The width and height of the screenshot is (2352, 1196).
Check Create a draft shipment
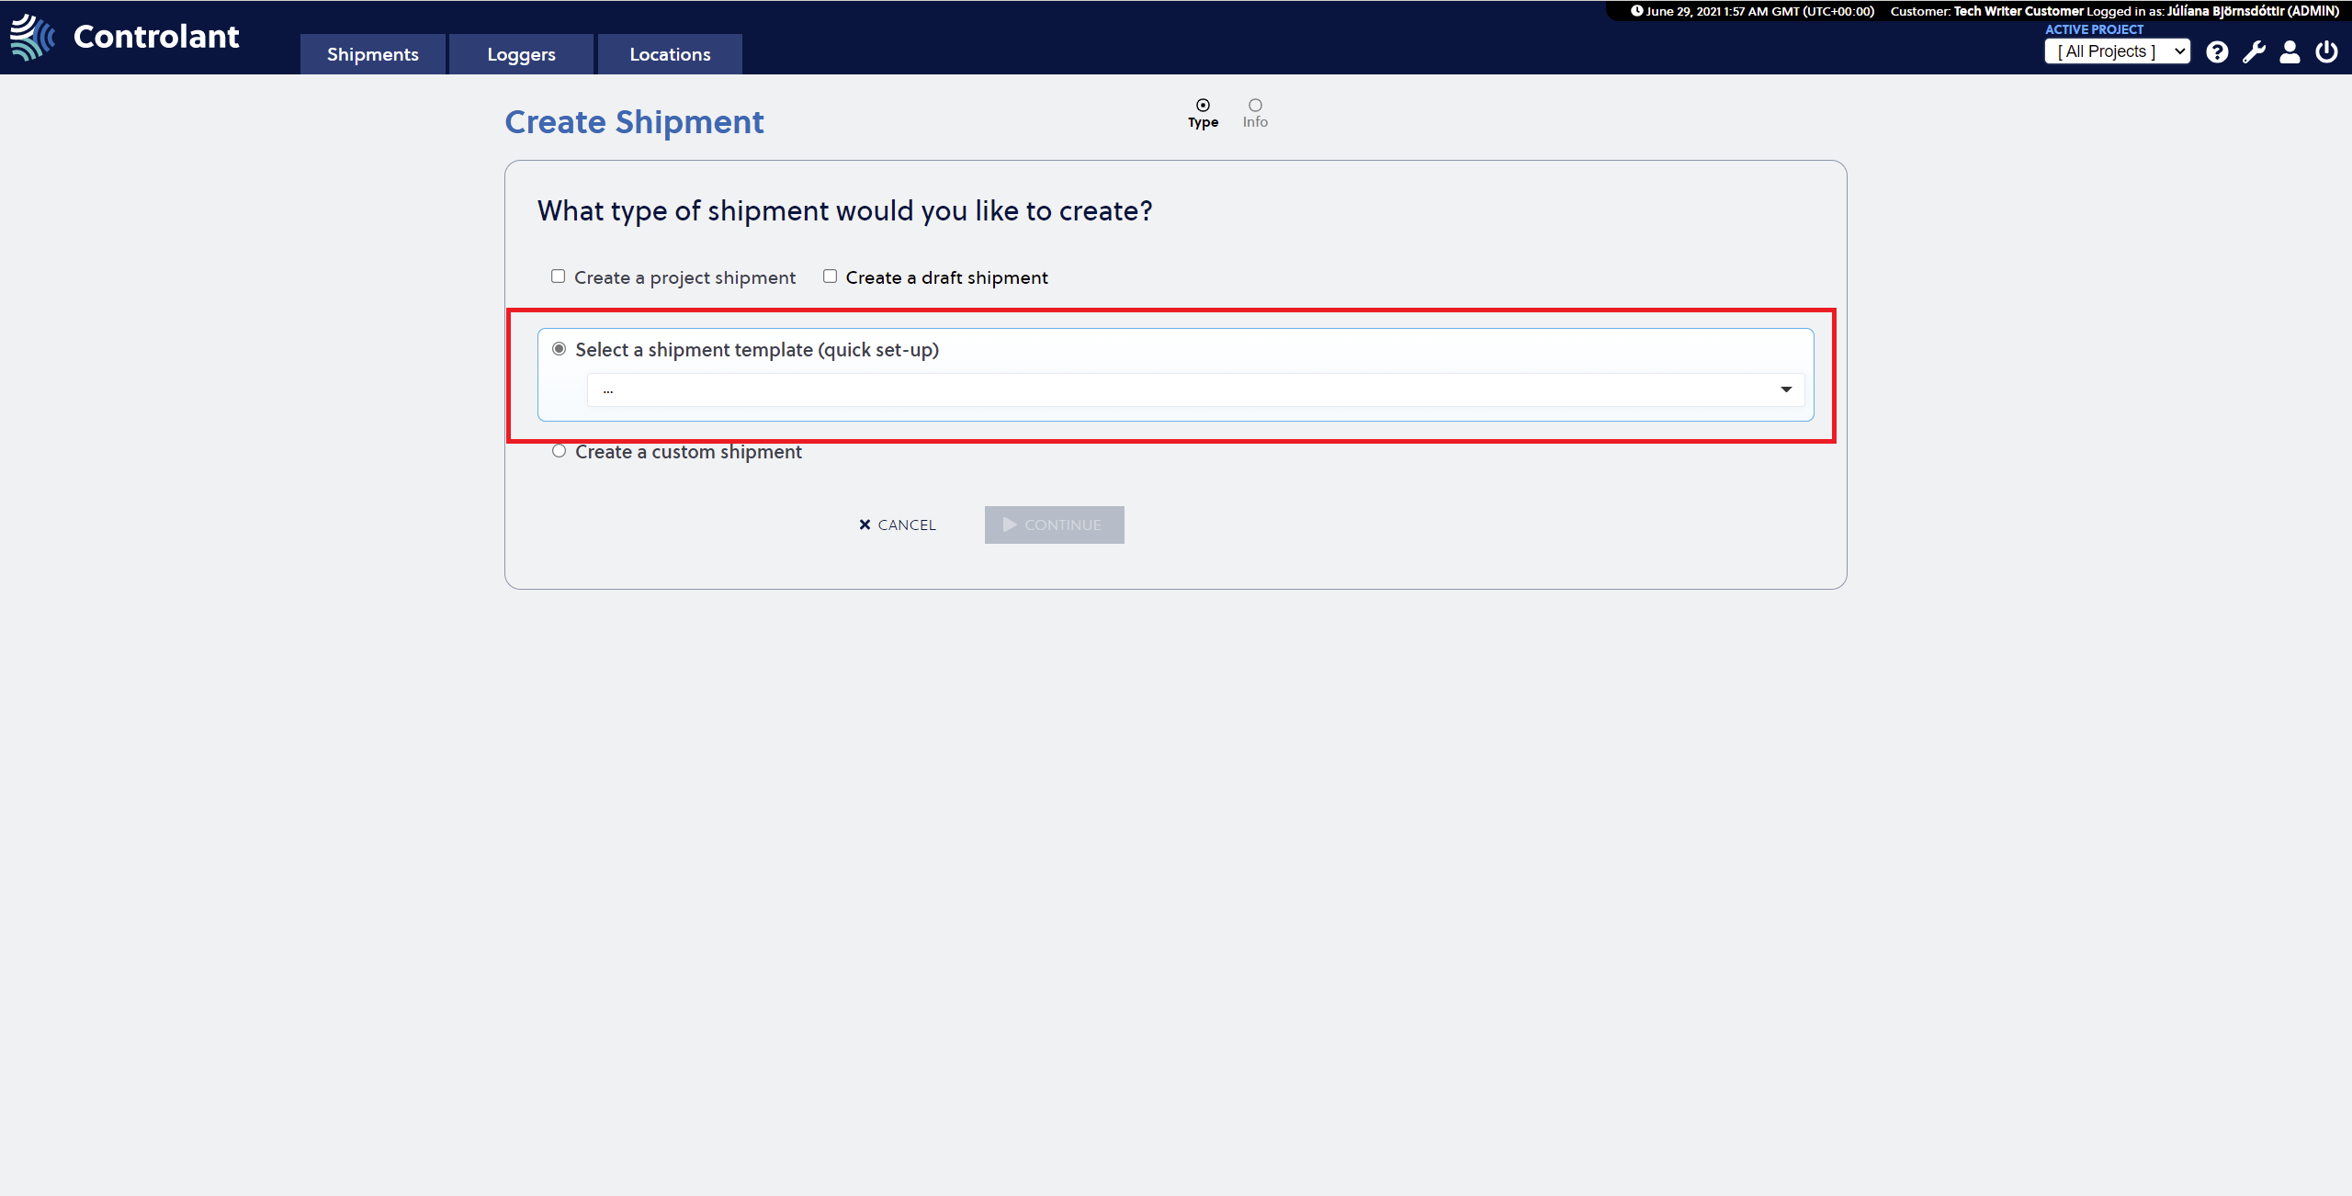tap(830, 276)
